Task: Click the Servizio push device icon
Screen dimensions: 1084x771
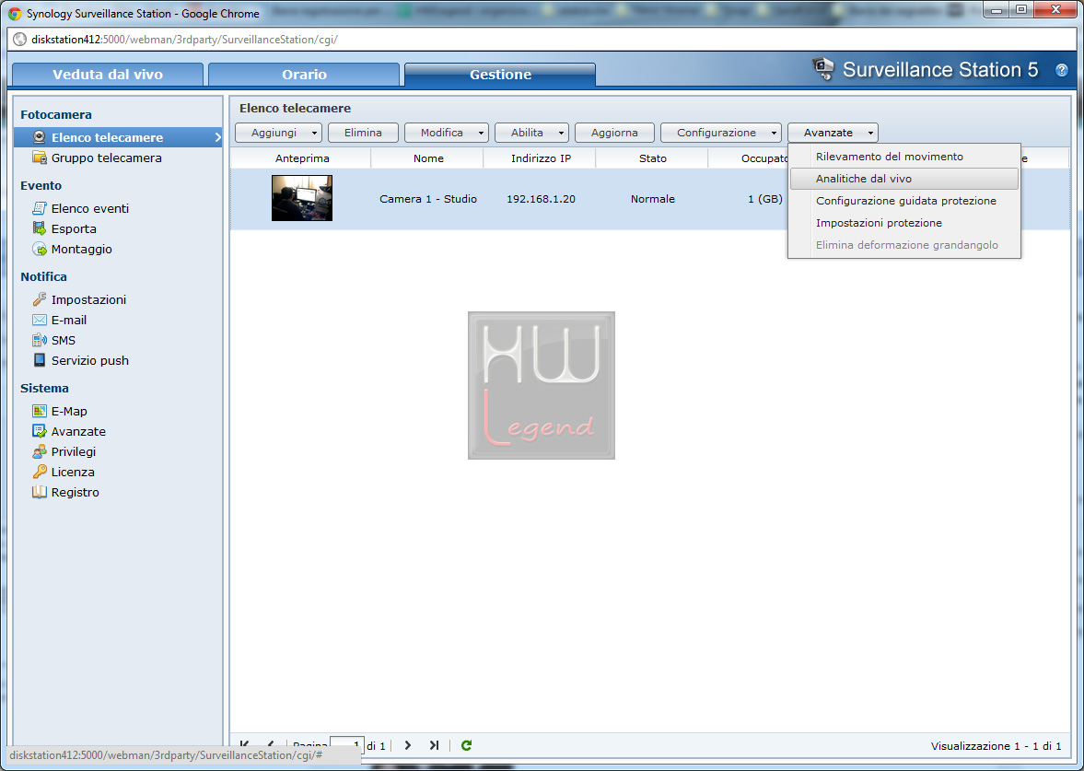Action: (40, 360)
